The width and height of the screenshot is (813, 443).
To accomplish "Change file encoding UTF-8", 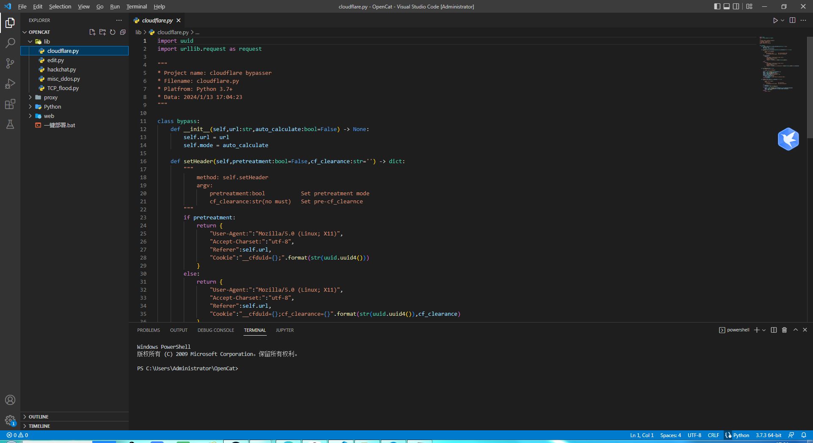I will click(x=694, y=435).
